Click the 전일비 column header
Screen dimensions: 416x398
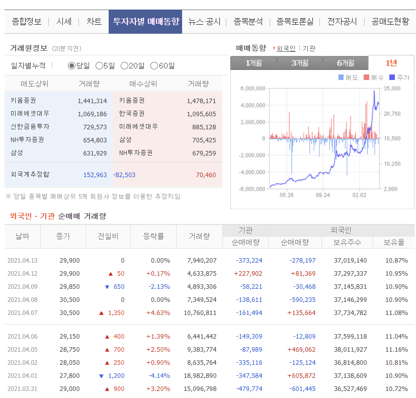coord(108,236)
